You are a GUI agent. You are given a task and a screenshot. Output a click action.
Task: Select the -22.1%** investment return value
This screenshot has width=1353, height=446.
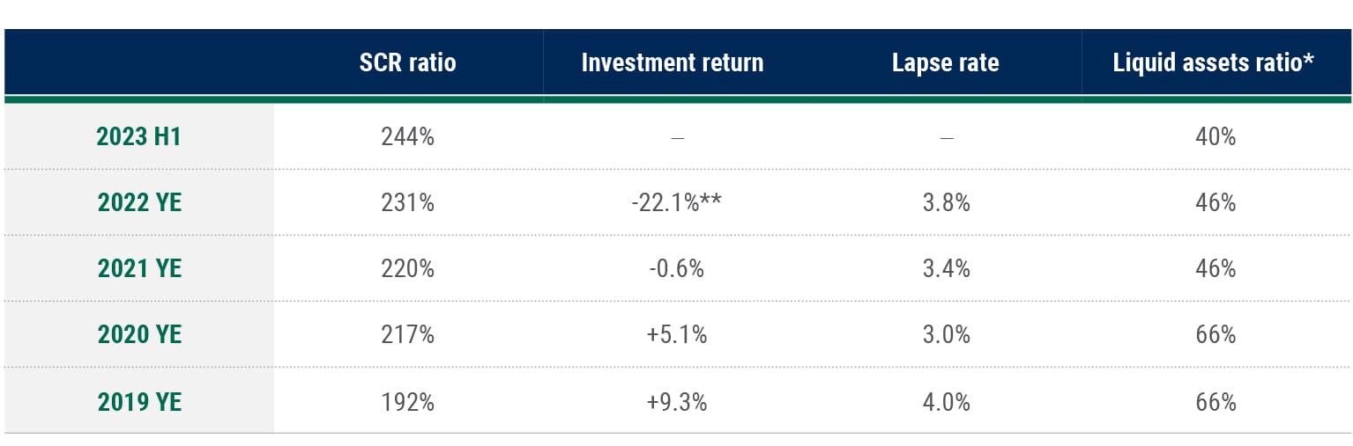pos(676,202)
